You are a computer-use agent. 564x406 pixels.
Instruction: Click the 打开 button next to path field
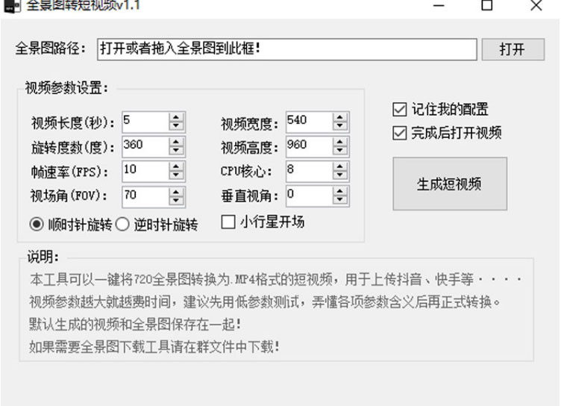(513, 49)
